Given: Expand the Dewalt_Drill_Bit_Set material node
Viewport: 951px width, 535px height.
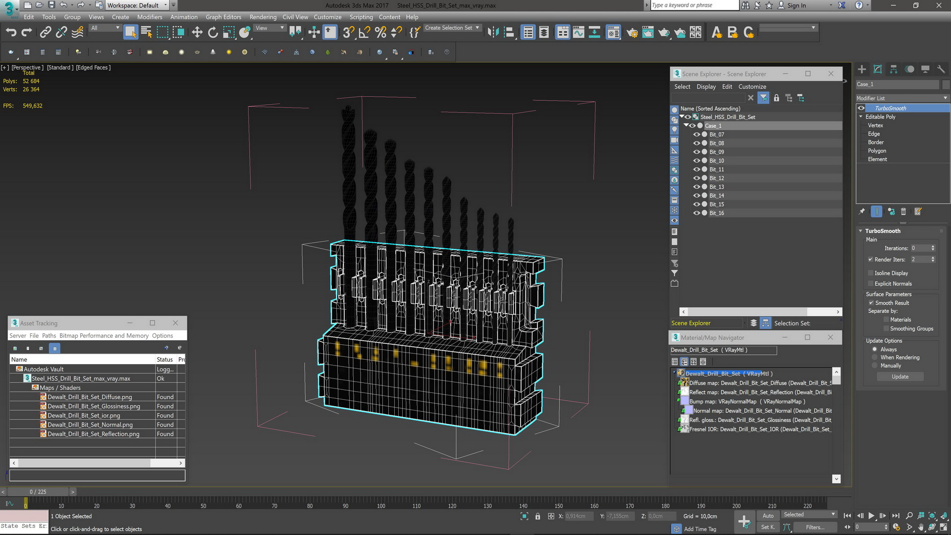Looking at the screenshot, I should tap(676, 373).
